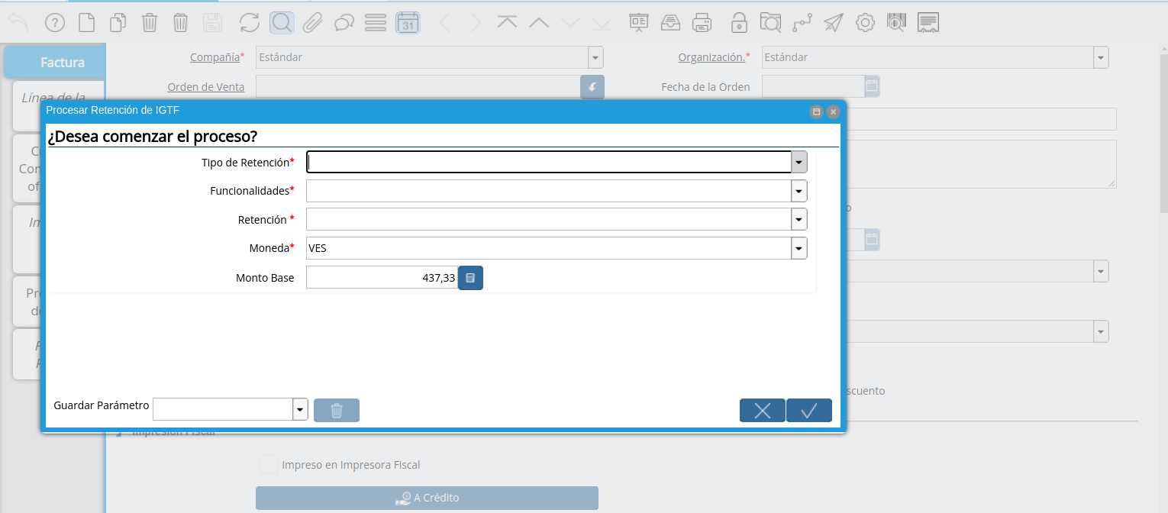This screenshot has height=513, width=1168.
Task: Click the delete saved parameter trash button
Action: pos(337,410)
